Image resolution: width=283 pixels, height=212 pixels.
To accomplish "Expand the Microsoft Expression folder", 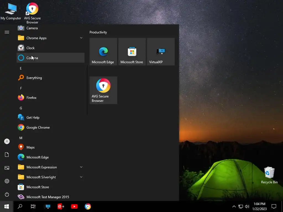I will click(x=51, y=167).
